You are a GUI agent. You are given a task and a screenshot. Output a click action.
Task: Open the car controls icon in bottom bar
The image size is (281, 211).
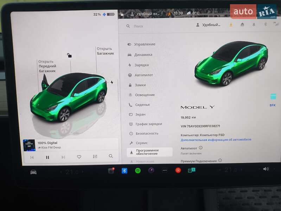click(33, 172)
